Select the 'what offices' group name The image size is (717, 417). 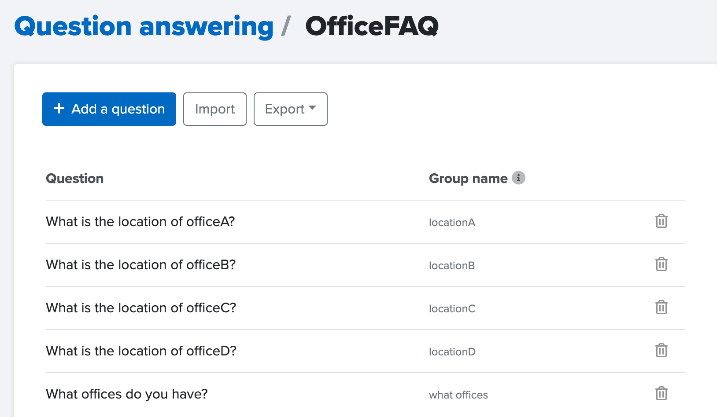pyautogui.click(x=458, y=395)
